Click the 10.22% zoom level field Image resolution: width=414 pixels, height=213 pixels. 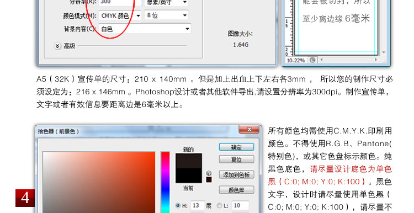coord(295,61)
